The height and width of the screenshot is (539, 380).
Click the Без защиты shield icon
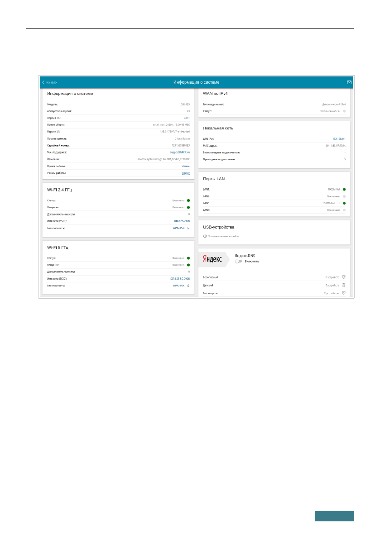click(x=344, y=293)
